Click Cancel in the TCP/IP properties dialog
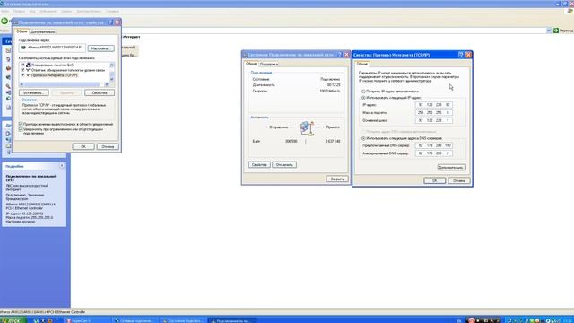574x323 pixels. pos(459,180)
